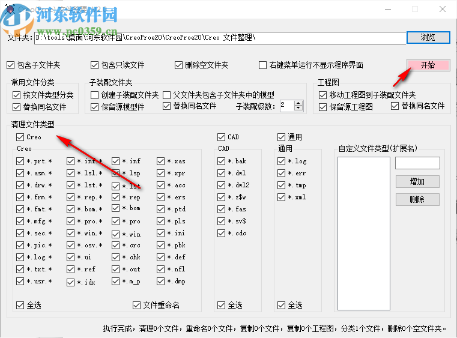Screen dimensions: 457x338
Task: Toggle the *.err file type
Action: [x=281, y=173]
